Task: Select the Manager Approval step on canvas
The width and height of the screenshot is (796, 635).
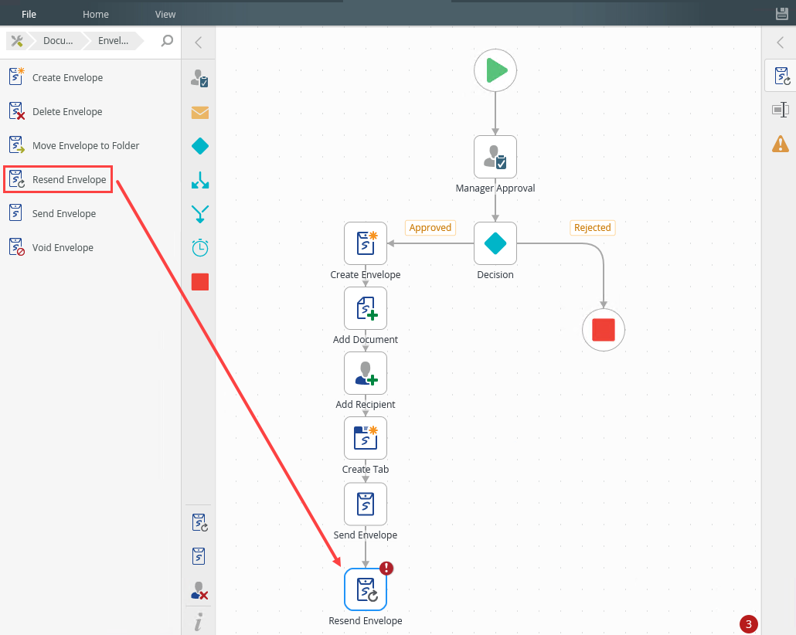Action: coord(495,157)
